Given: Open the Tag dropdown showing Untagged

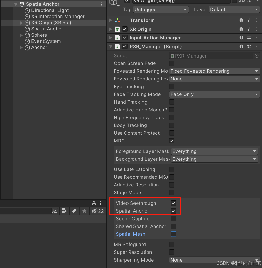Looking at the screenshot, I should coord(161,10).
